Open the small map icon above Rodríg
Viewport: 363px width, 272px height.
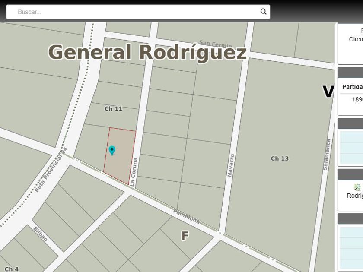[357, 187]
